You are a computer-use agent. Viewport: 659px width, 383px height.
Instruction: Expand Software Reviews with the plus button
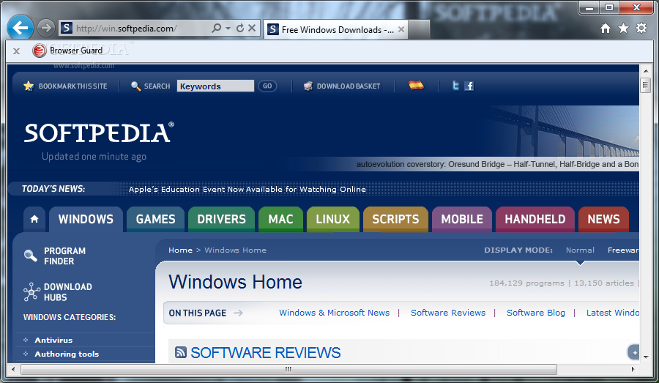(634, 352)
